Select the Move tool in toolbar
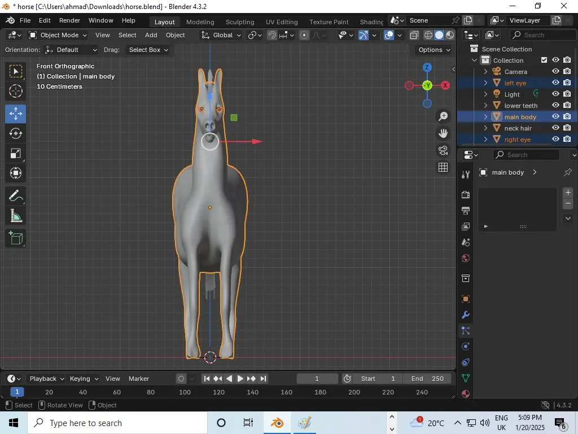This screenshot has height=434, width=578. coord(16,113)
